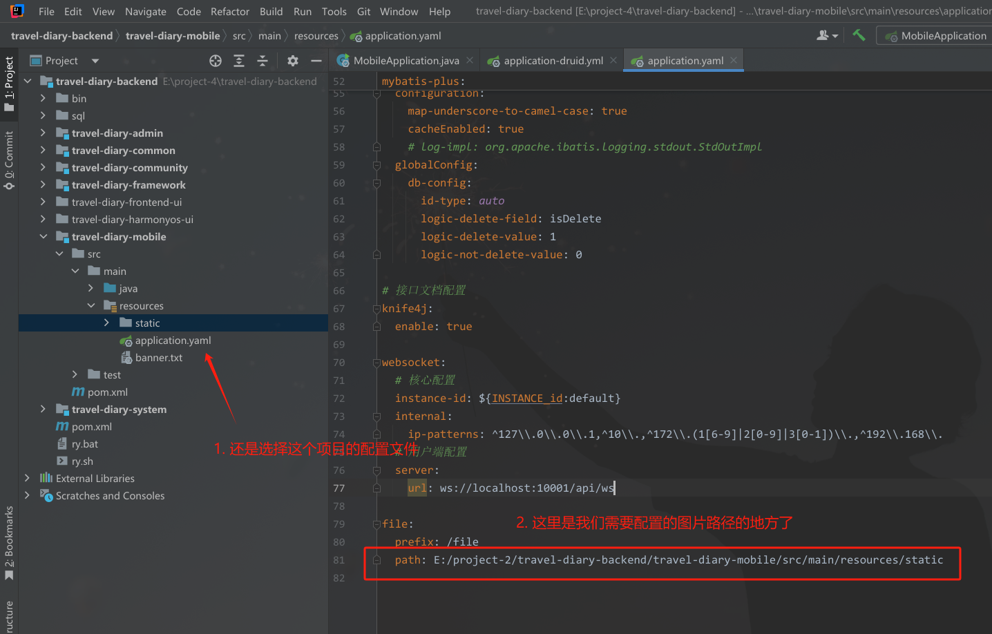
Task: Click the Collapse All icon in Project panel
Action: [x=263, y=61]
